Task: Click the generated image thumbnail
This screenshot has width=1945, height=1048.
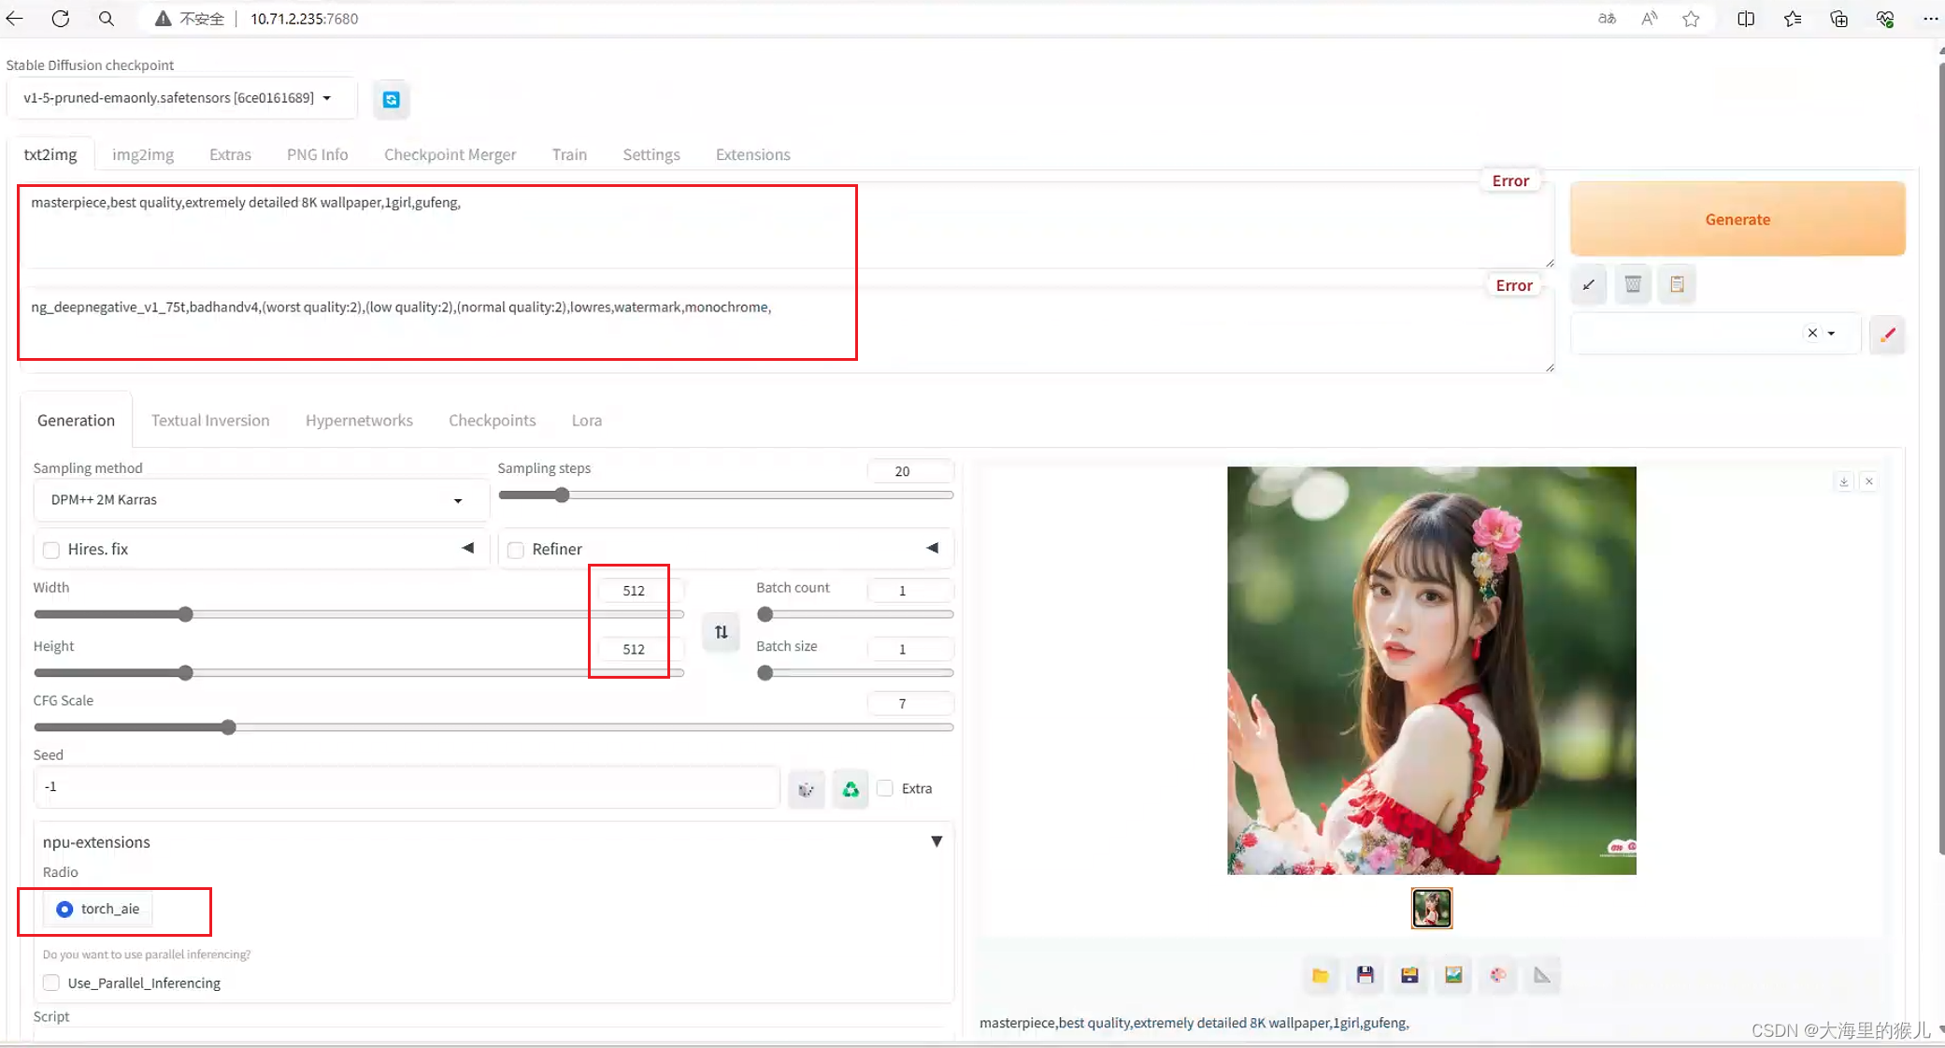Action: pos(1432,906)
